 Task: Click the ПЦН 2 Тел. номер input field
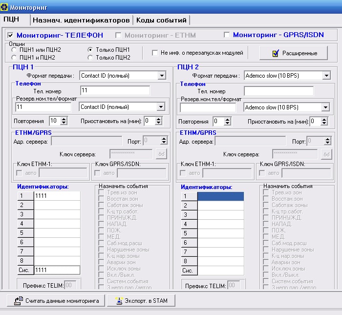pos(279,91)
